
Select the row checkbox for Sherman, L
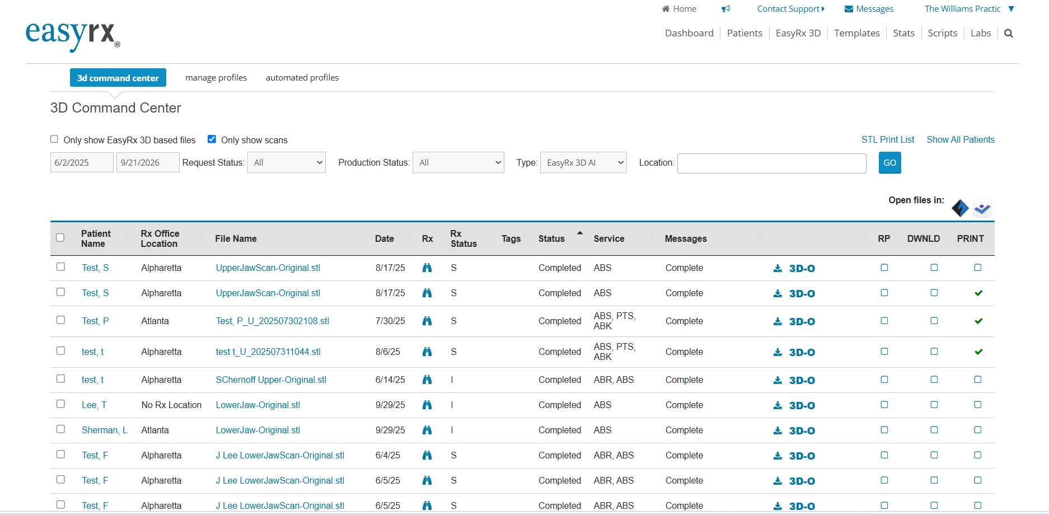[60, 429]
